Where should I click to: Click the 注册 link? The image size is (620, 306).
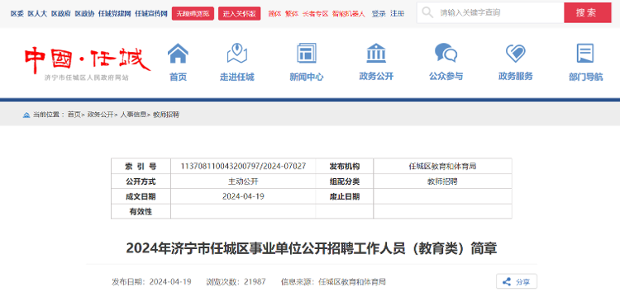click(398, 14)
